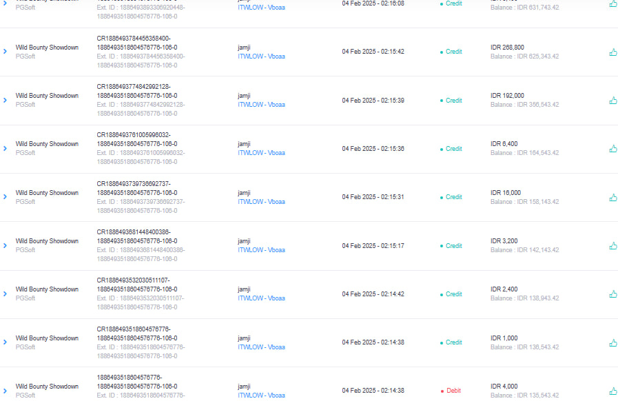Screen dimensions: 618x401
Task: Select transaction ID CR1886493774842992128
Action: pos(134,87)
